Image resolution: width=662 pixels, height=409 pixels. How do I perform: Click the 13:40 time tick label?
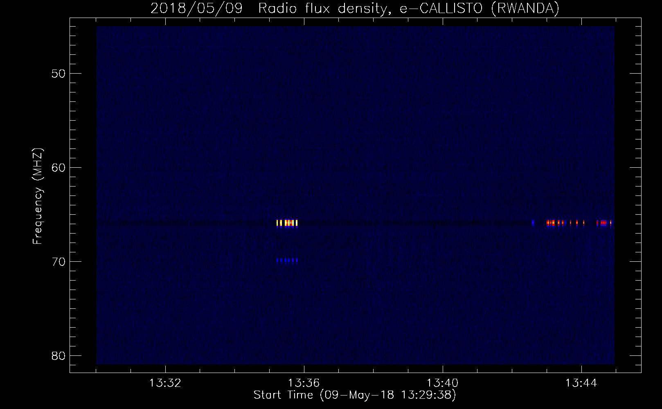443,383
